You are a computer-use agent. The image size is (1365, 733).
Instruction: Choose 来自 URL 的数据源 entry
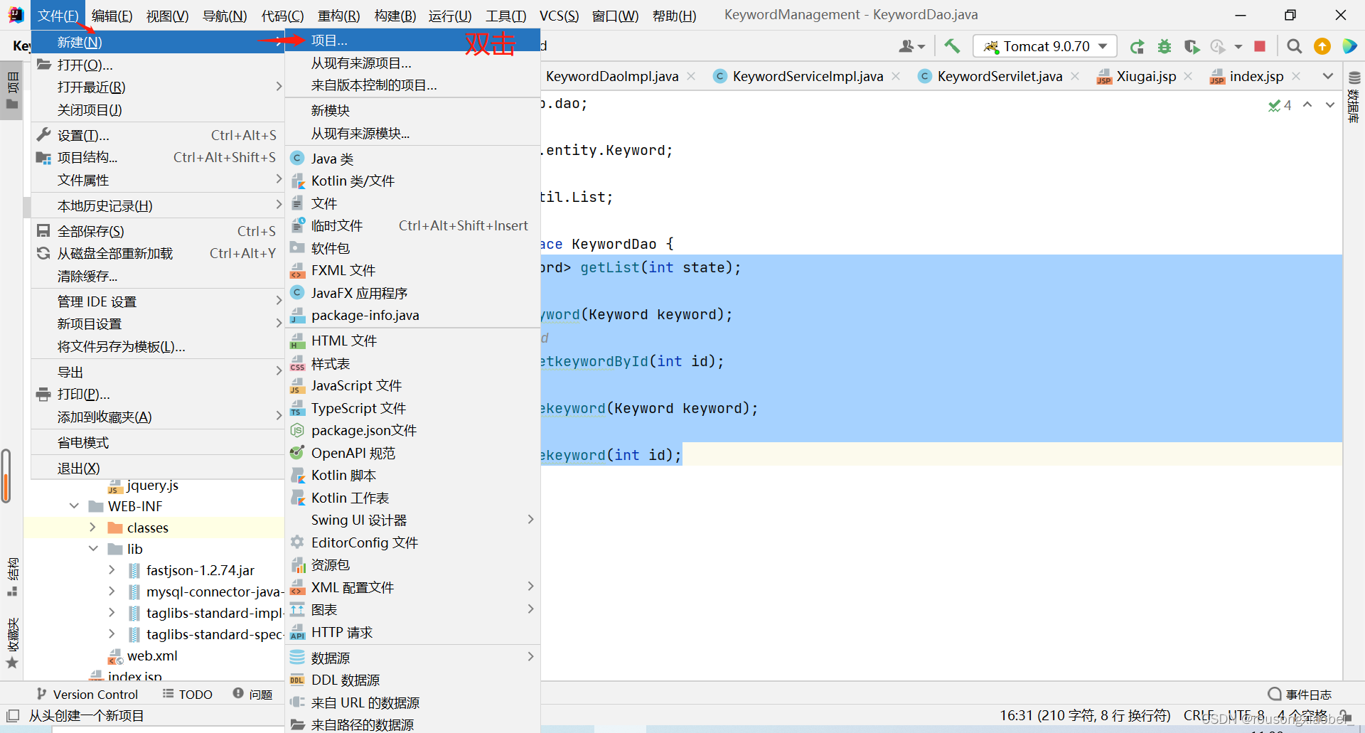412,702
